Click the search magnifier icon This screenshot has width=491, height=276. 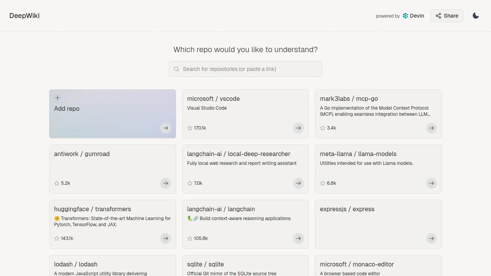[176, 69]
